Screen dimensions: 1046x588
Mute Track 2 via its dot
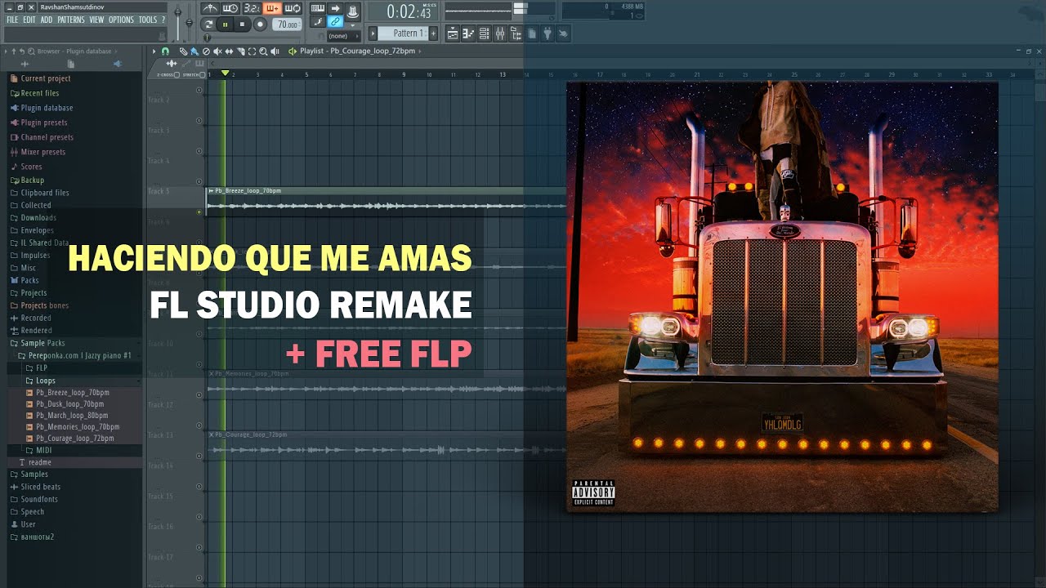pyautogui.click(x=199, y=121)
